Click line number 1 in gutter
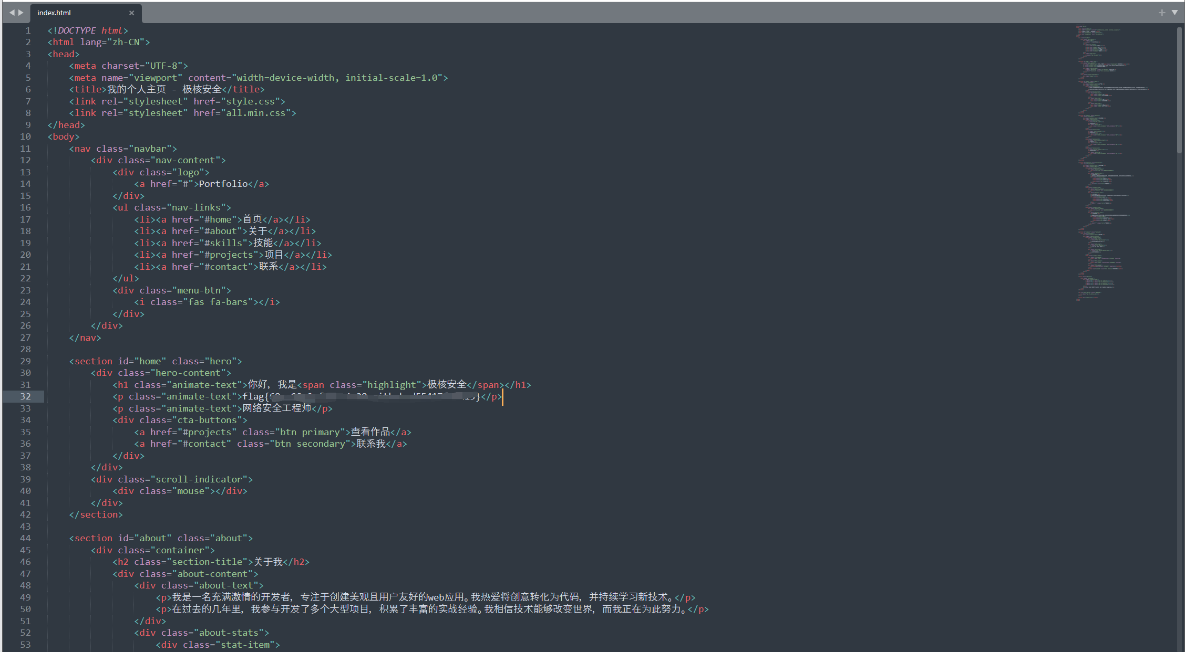 28,30
